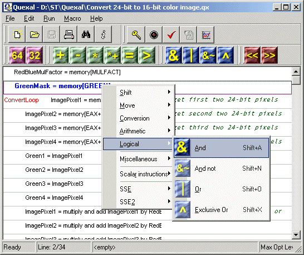Click the ConvertLoop label
304x255 pixels.
(21, 100)
